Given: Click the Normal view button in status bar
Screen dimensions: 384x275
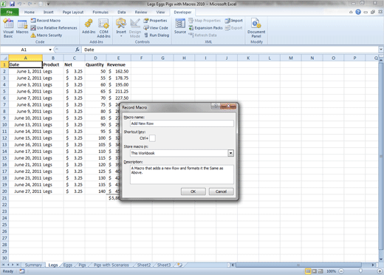Looking at the screenshot, I should (308, 271).
